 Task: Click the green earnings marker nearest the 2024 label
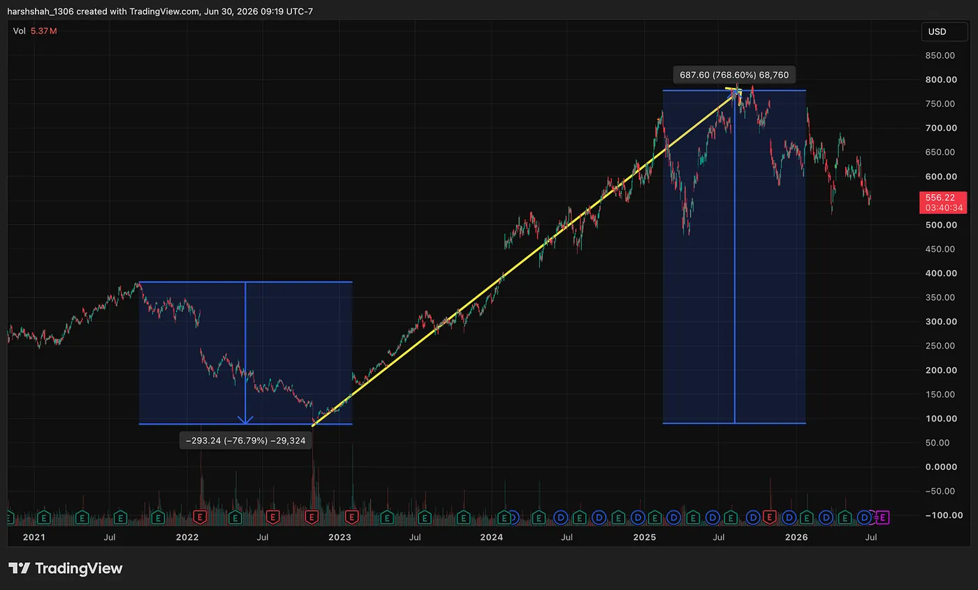point(504,517)
